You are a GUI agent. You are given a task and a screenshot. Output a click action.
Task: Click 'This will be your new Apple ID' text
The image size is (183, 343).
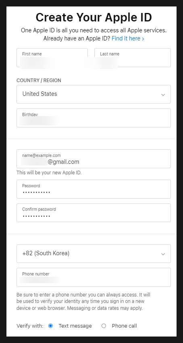click(x=49, y=173)
